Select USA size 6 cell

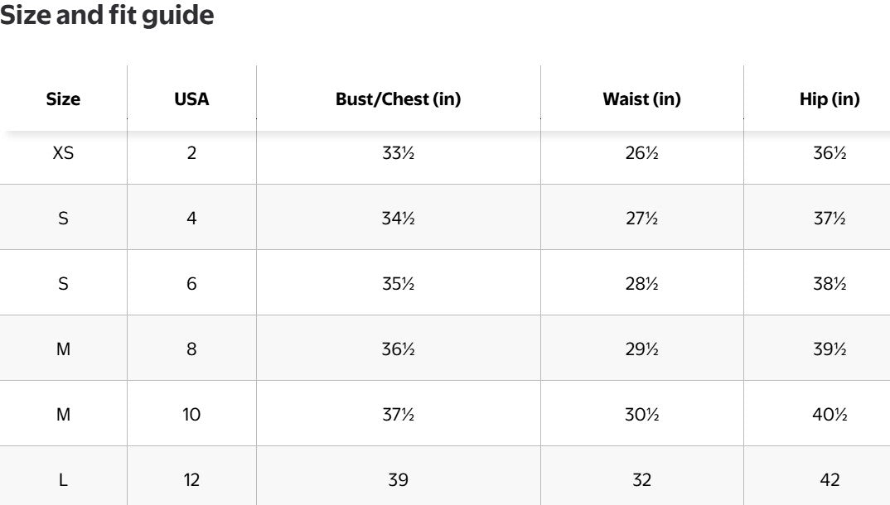191,284
